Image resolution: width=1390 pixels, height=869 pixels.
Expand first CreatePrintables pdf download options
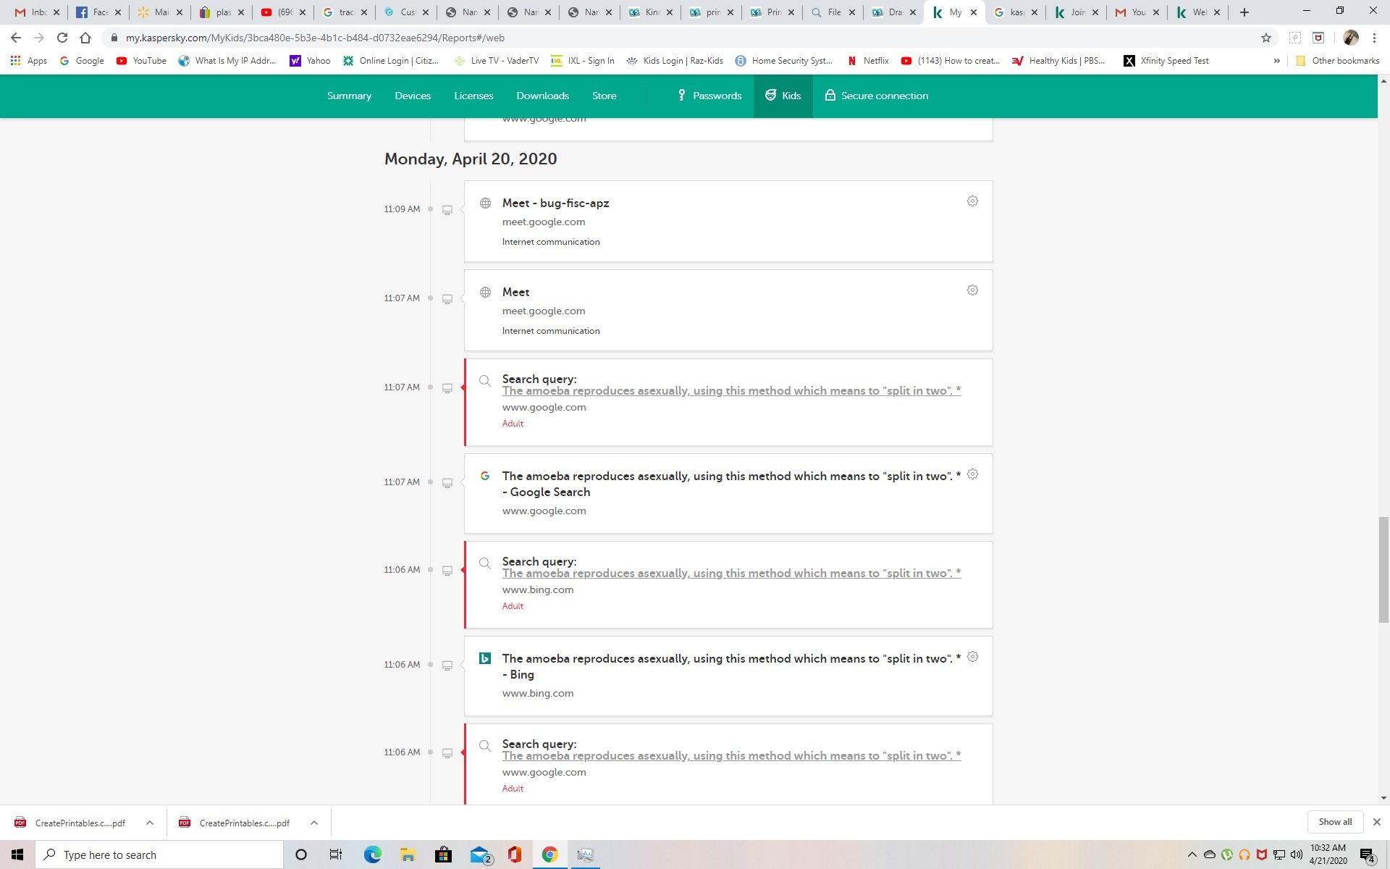(149, 823)
